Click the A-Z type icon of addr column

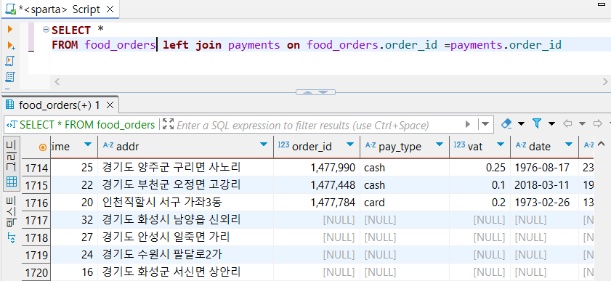[108, 144]
